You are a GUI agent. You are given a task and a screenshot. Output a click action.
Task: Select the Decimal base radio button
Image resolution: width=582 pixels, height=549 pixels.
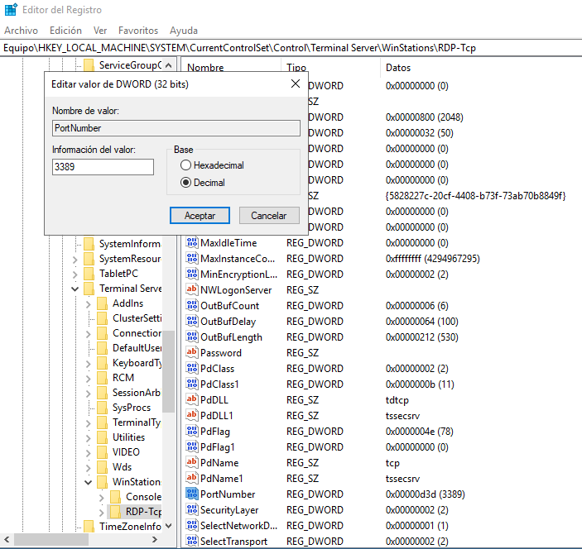coord(185,183)
